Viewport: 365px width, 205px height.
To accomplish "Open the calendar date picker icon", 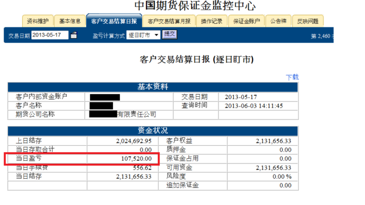I will 74,35.
